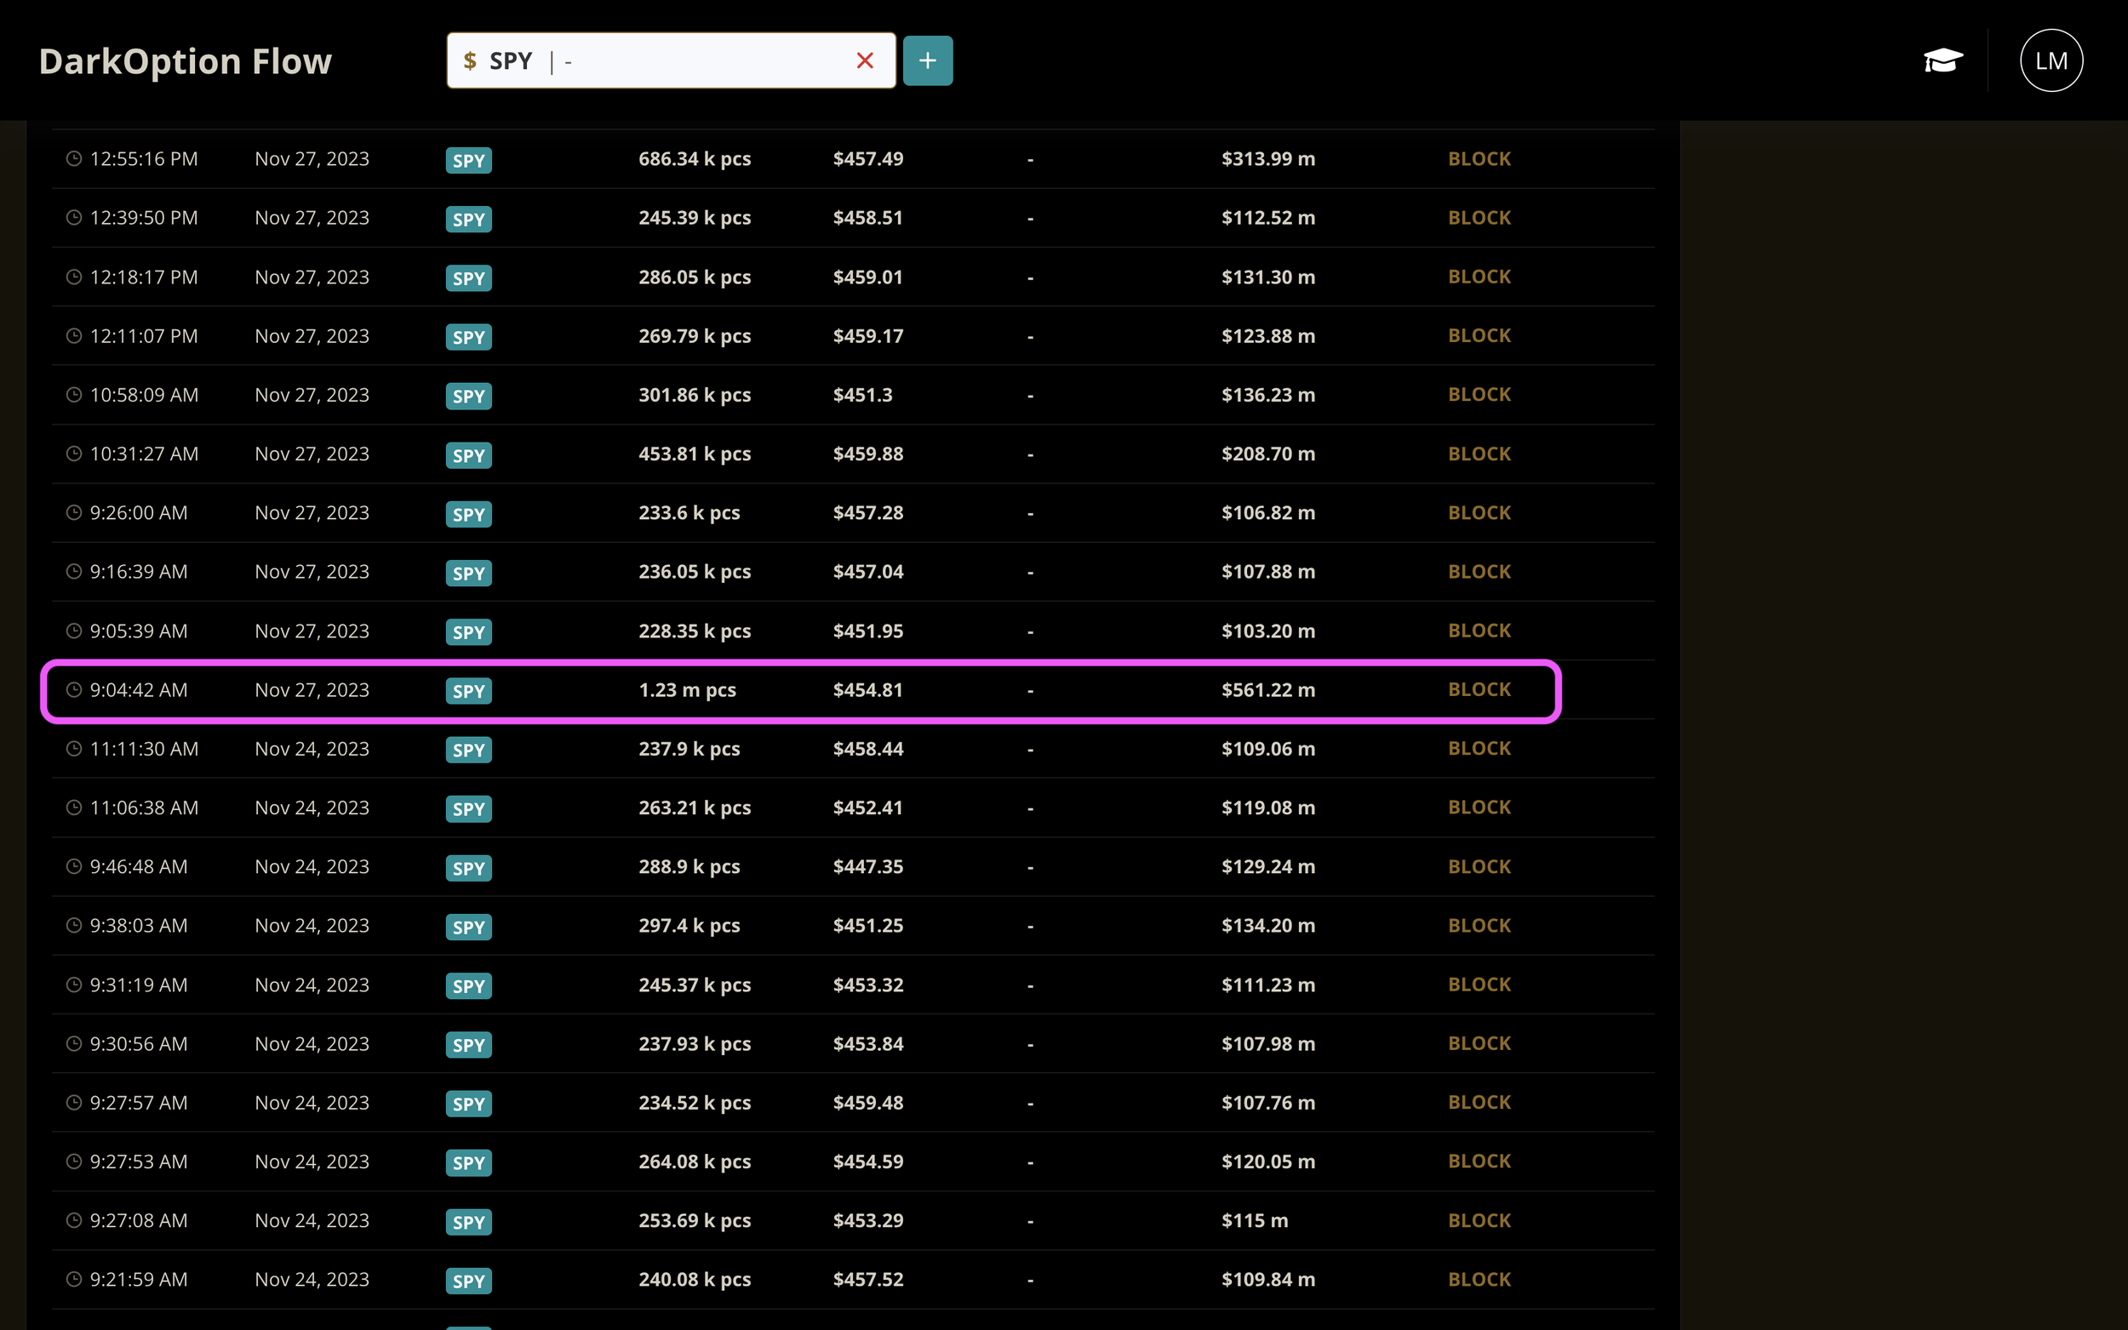Click clock icon beside 10:58:09 AM

click(74, 395)
